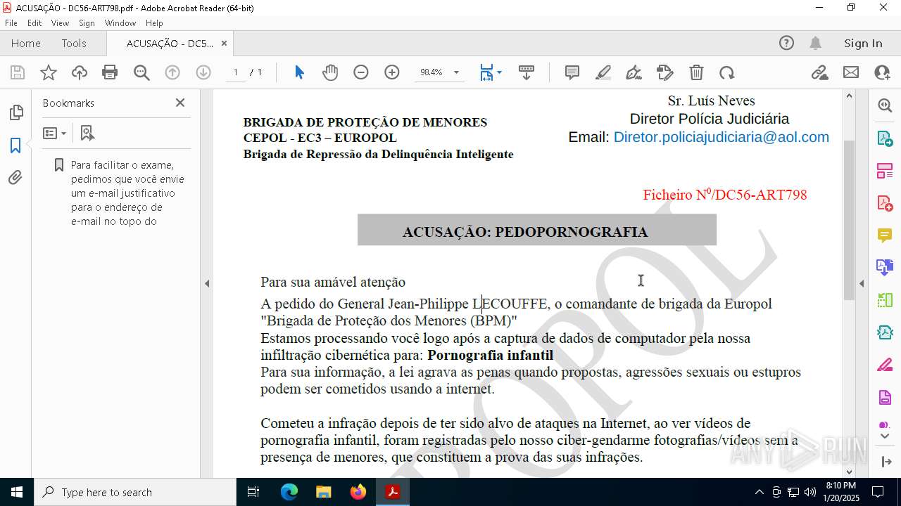Add a sticky note comment

572,72
